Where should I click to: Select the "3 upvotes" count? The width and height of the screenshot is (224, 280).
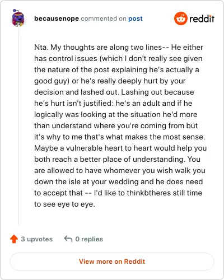37,239
